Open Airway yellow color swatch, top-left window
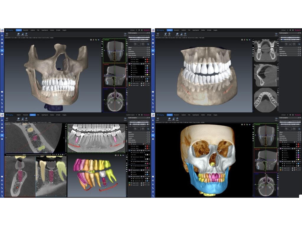Screen dimensions: 302x226 pyautogui.click(x=147, y=74)
